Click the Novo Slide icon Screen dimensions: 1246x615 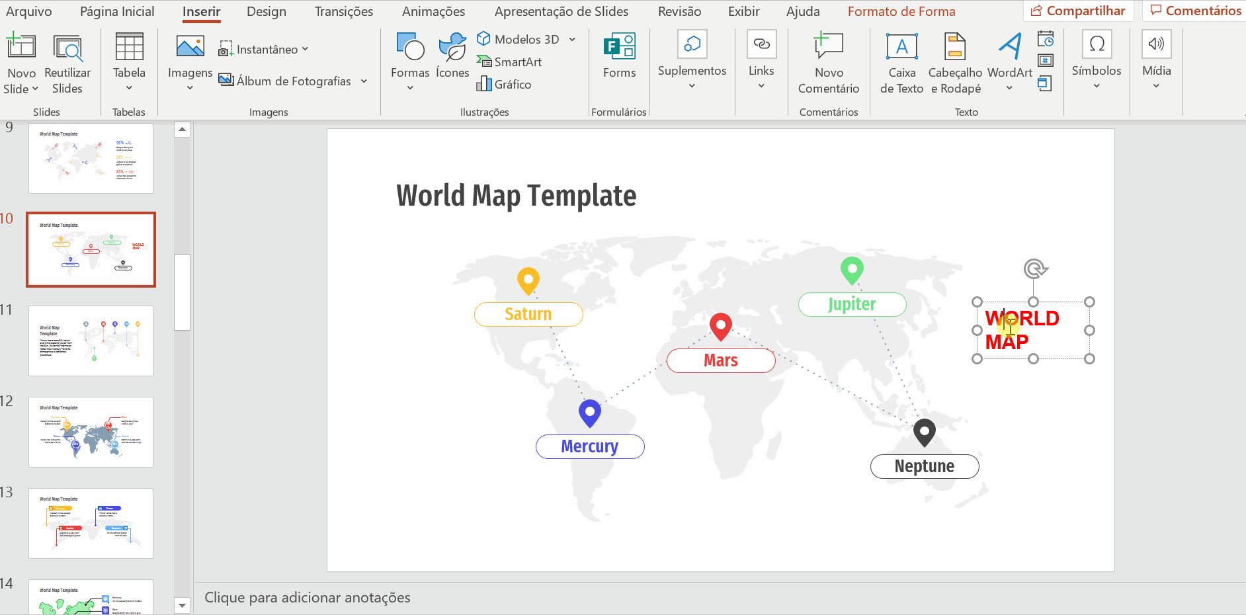(x=21, y=46)
